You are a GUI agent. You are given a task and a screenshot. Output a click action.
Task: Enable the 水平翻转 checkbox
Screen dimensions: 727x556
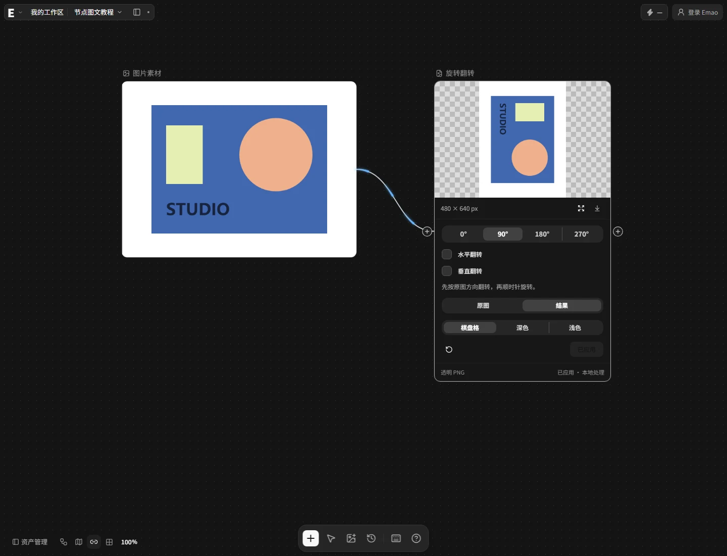click(x=447, y=254)
